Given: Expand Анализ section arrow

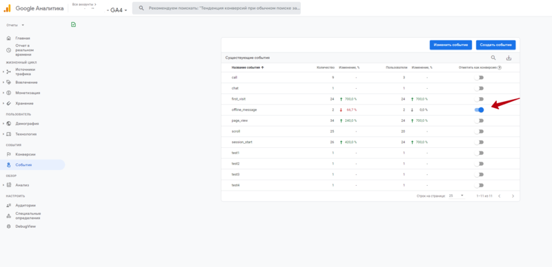Looking at the screenshot, I should coord(3,185).
